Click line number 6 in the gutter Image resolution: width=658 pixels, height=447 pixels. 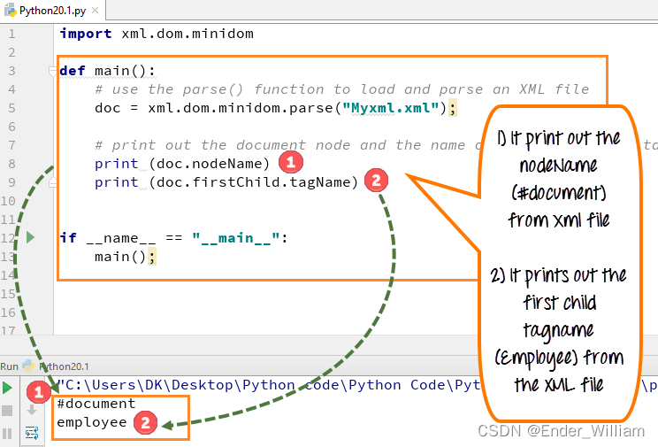(x=11, y=127)
